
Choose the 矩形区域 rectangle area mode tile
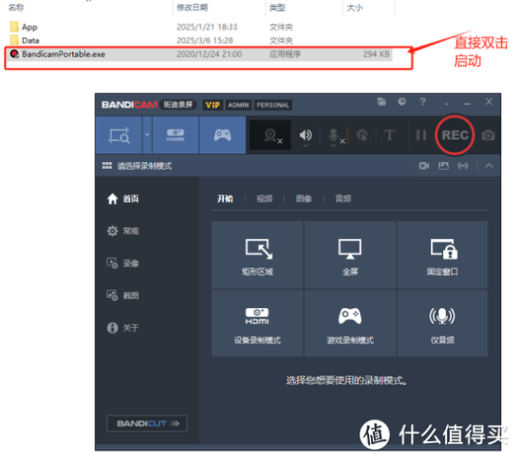click(x=258, y=255)
